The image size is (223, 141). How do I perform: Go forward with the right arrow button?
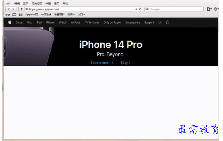tap(14, 9)
